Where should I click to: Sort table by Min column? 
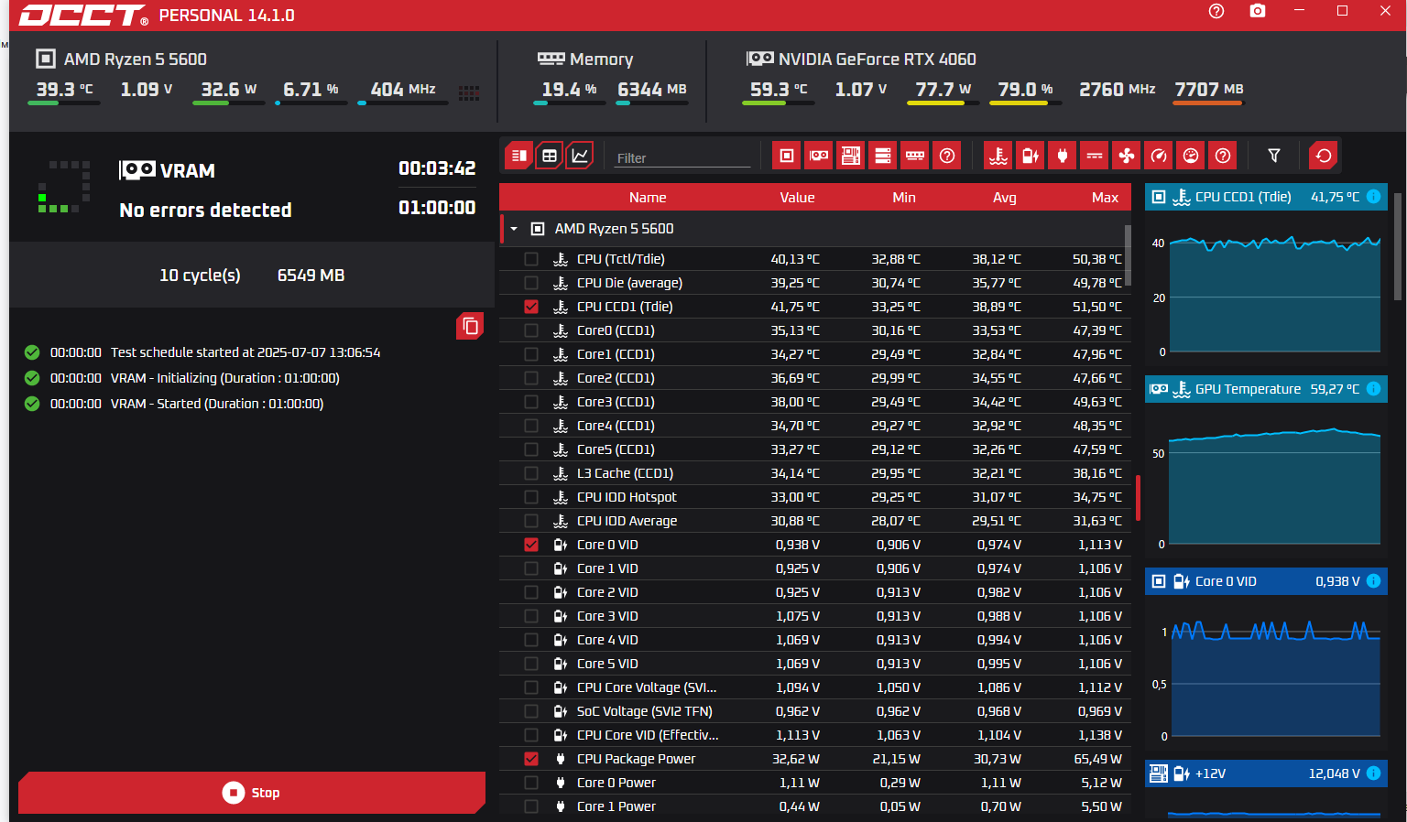pos(904,198)
